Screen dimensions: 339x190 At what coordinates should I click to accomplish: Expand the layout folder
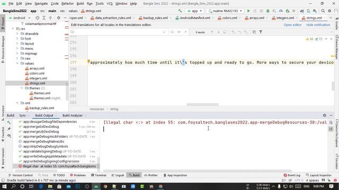click(17, 43)
